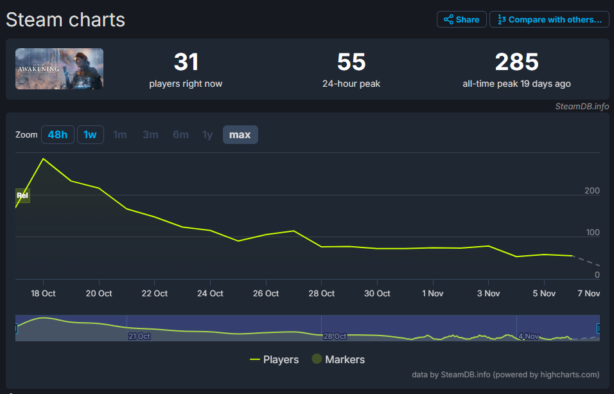Open Compare with others
The height and width of the screenshot is (394, 614).
point(549,19)
